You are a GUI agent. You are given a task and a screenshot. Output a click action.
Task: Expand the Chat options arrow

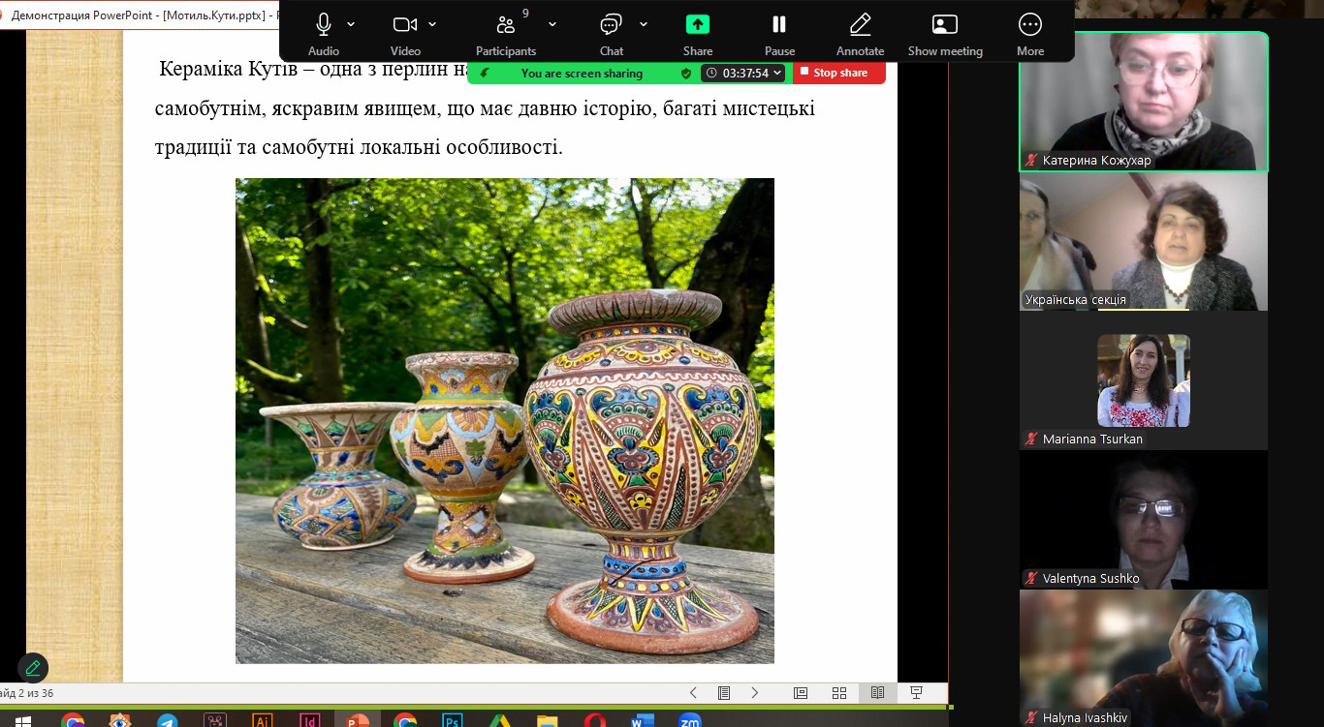point(644,24)
